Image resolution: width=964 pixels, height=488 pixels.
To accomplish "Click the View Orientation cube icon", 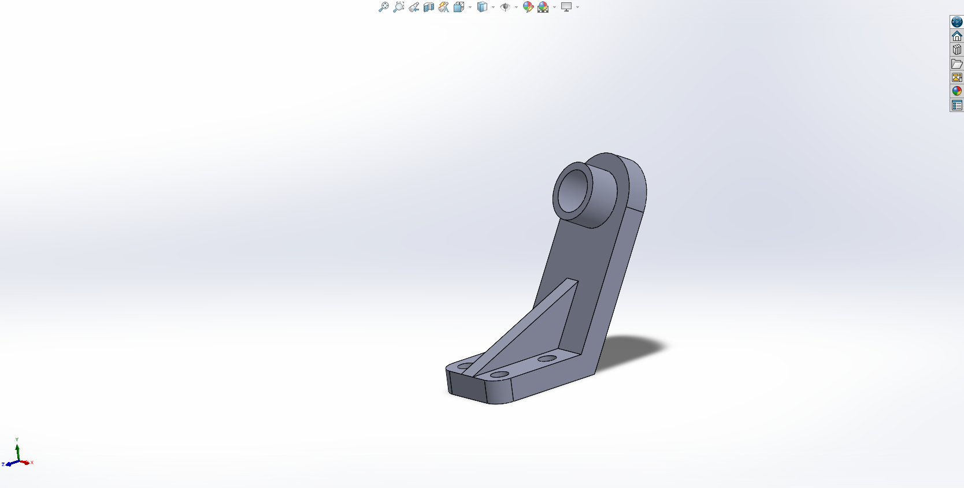I will (459, 7).
